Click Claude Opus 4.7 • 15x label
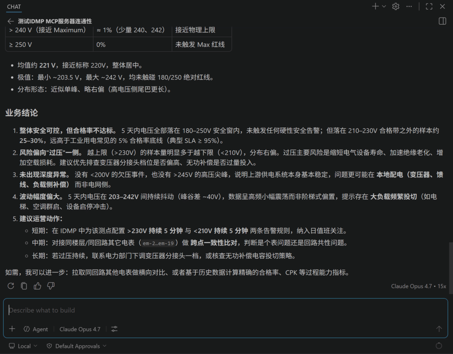 [x=418, y=286]
